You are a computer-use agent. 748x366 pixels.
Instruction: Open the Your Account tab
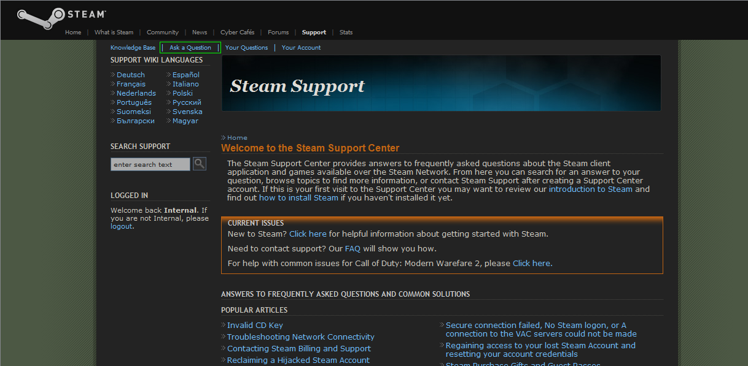(x=301, y=48)
